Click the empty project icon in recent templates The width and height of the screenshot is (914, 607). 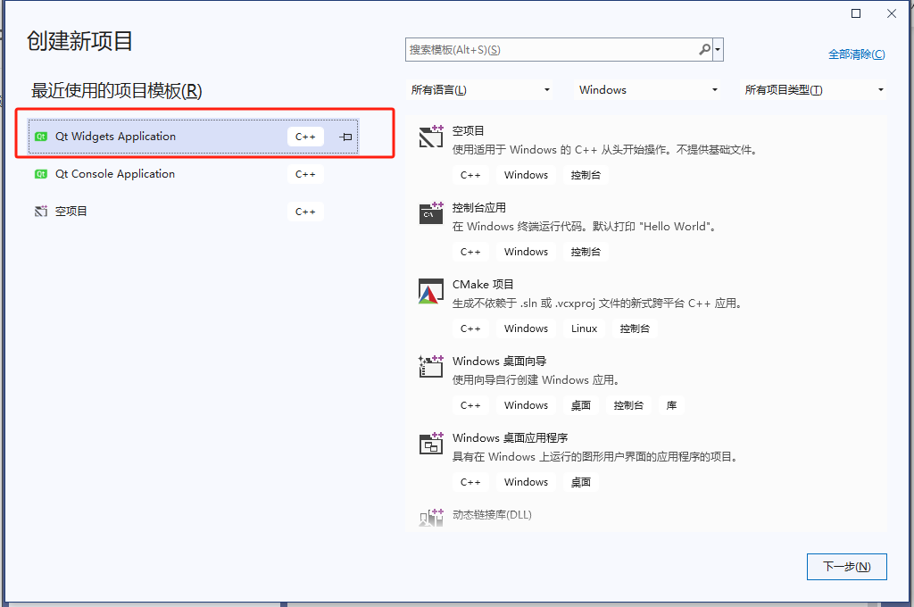pyautogui.click(x=41, y=211)
